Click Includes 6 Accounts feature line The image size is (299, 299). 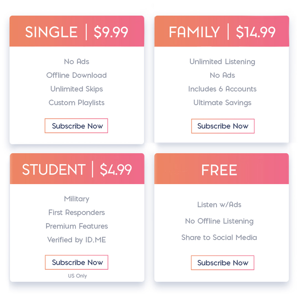pos(222,89)
